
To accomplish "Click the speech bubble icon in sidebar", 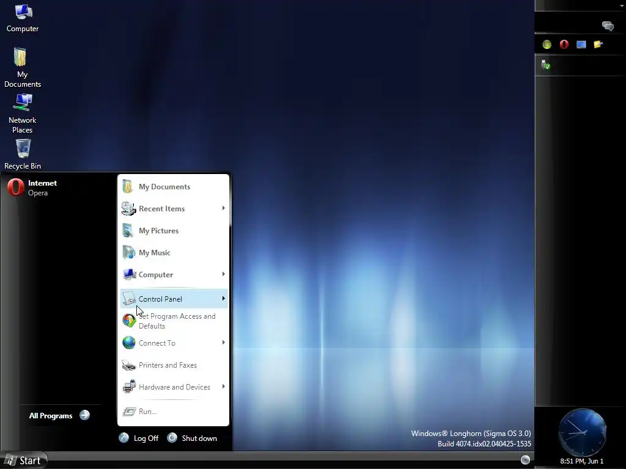I will coord(608,26).
